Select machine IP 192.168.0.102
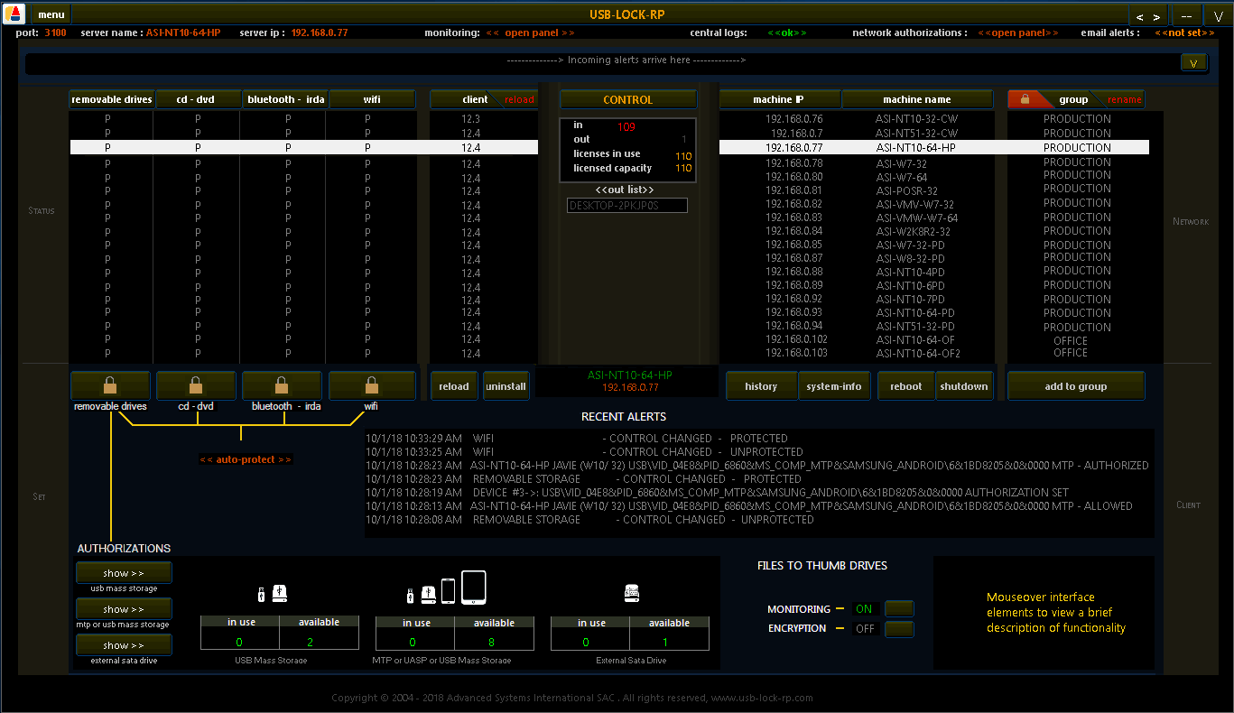Viewport: 1234px width, 713px height. 796,339
